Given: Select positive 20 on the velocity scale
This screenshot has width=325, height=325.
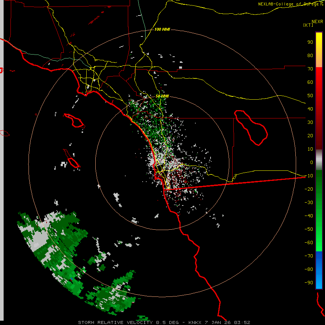Looking at the screenshot, I should [310, 135].
